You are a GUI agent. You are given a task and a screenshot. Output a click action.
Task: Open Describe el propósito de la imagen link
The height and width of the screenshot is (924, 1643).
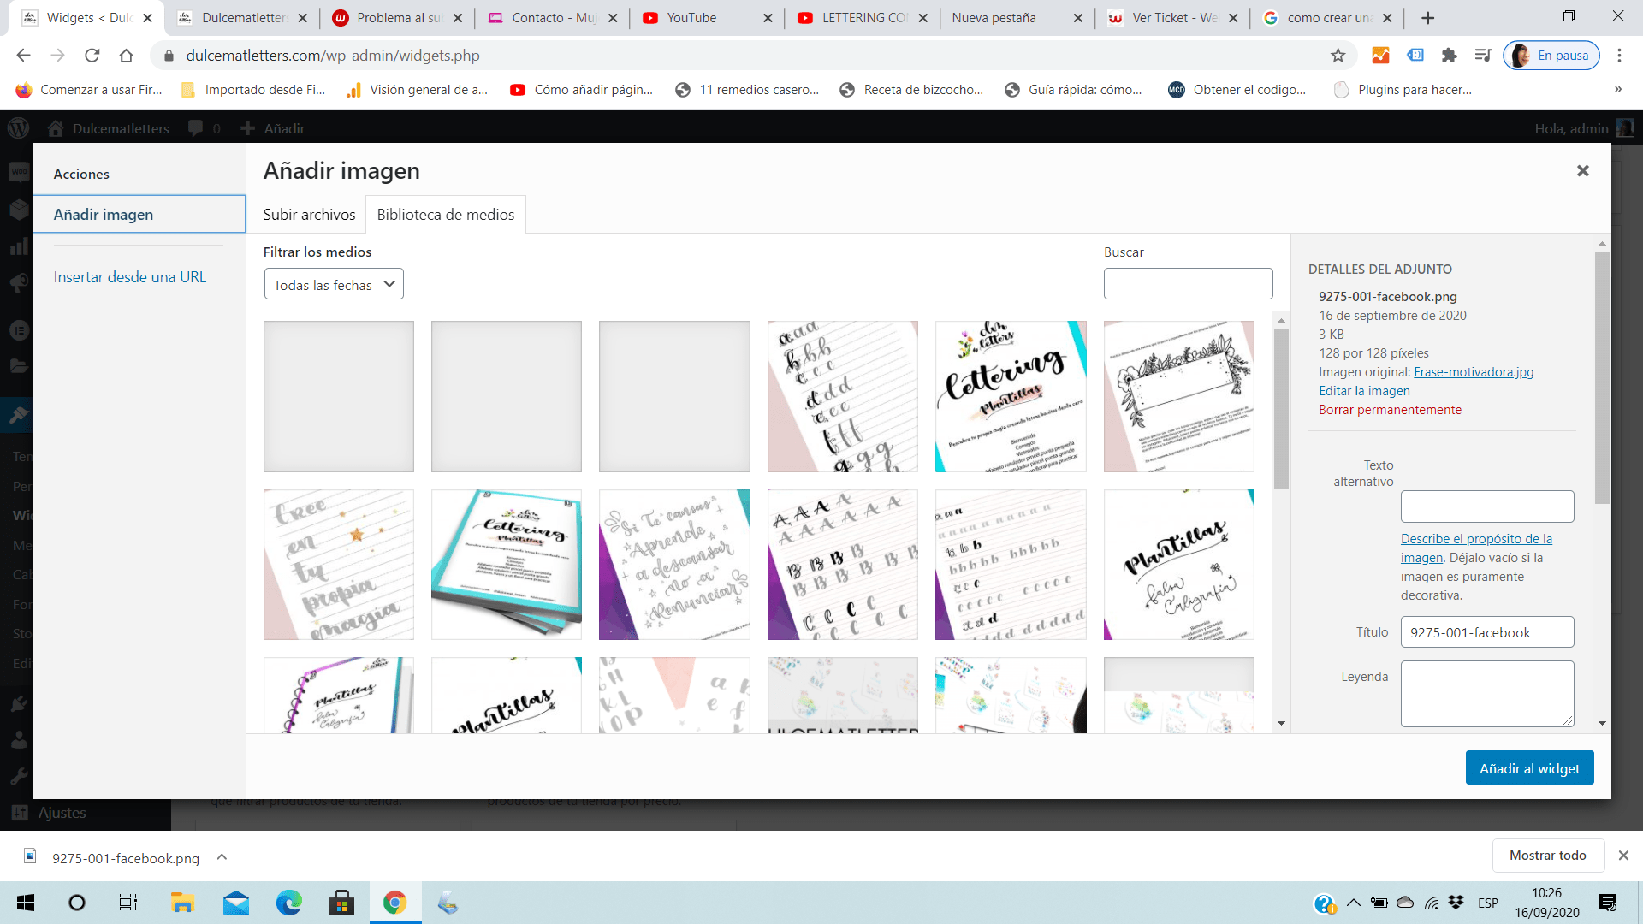coord(1476,548)
